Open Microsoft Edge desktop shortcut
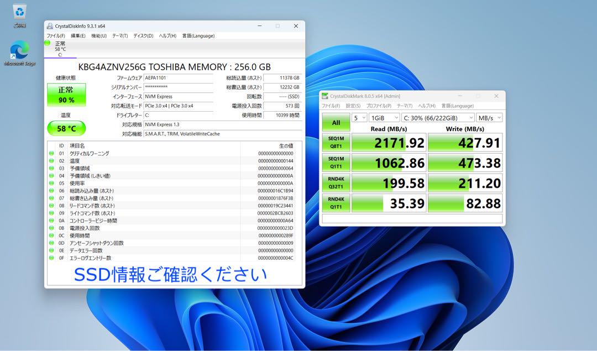This screenshot has width=597, height=351. pos(19,53)
